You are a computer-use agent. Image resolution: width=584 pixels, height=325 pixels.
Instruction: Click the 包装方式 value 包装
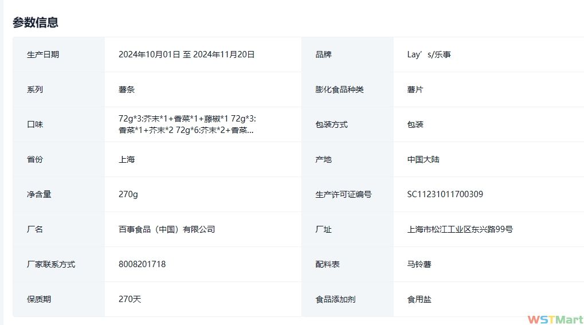click(x=415, y=124)
